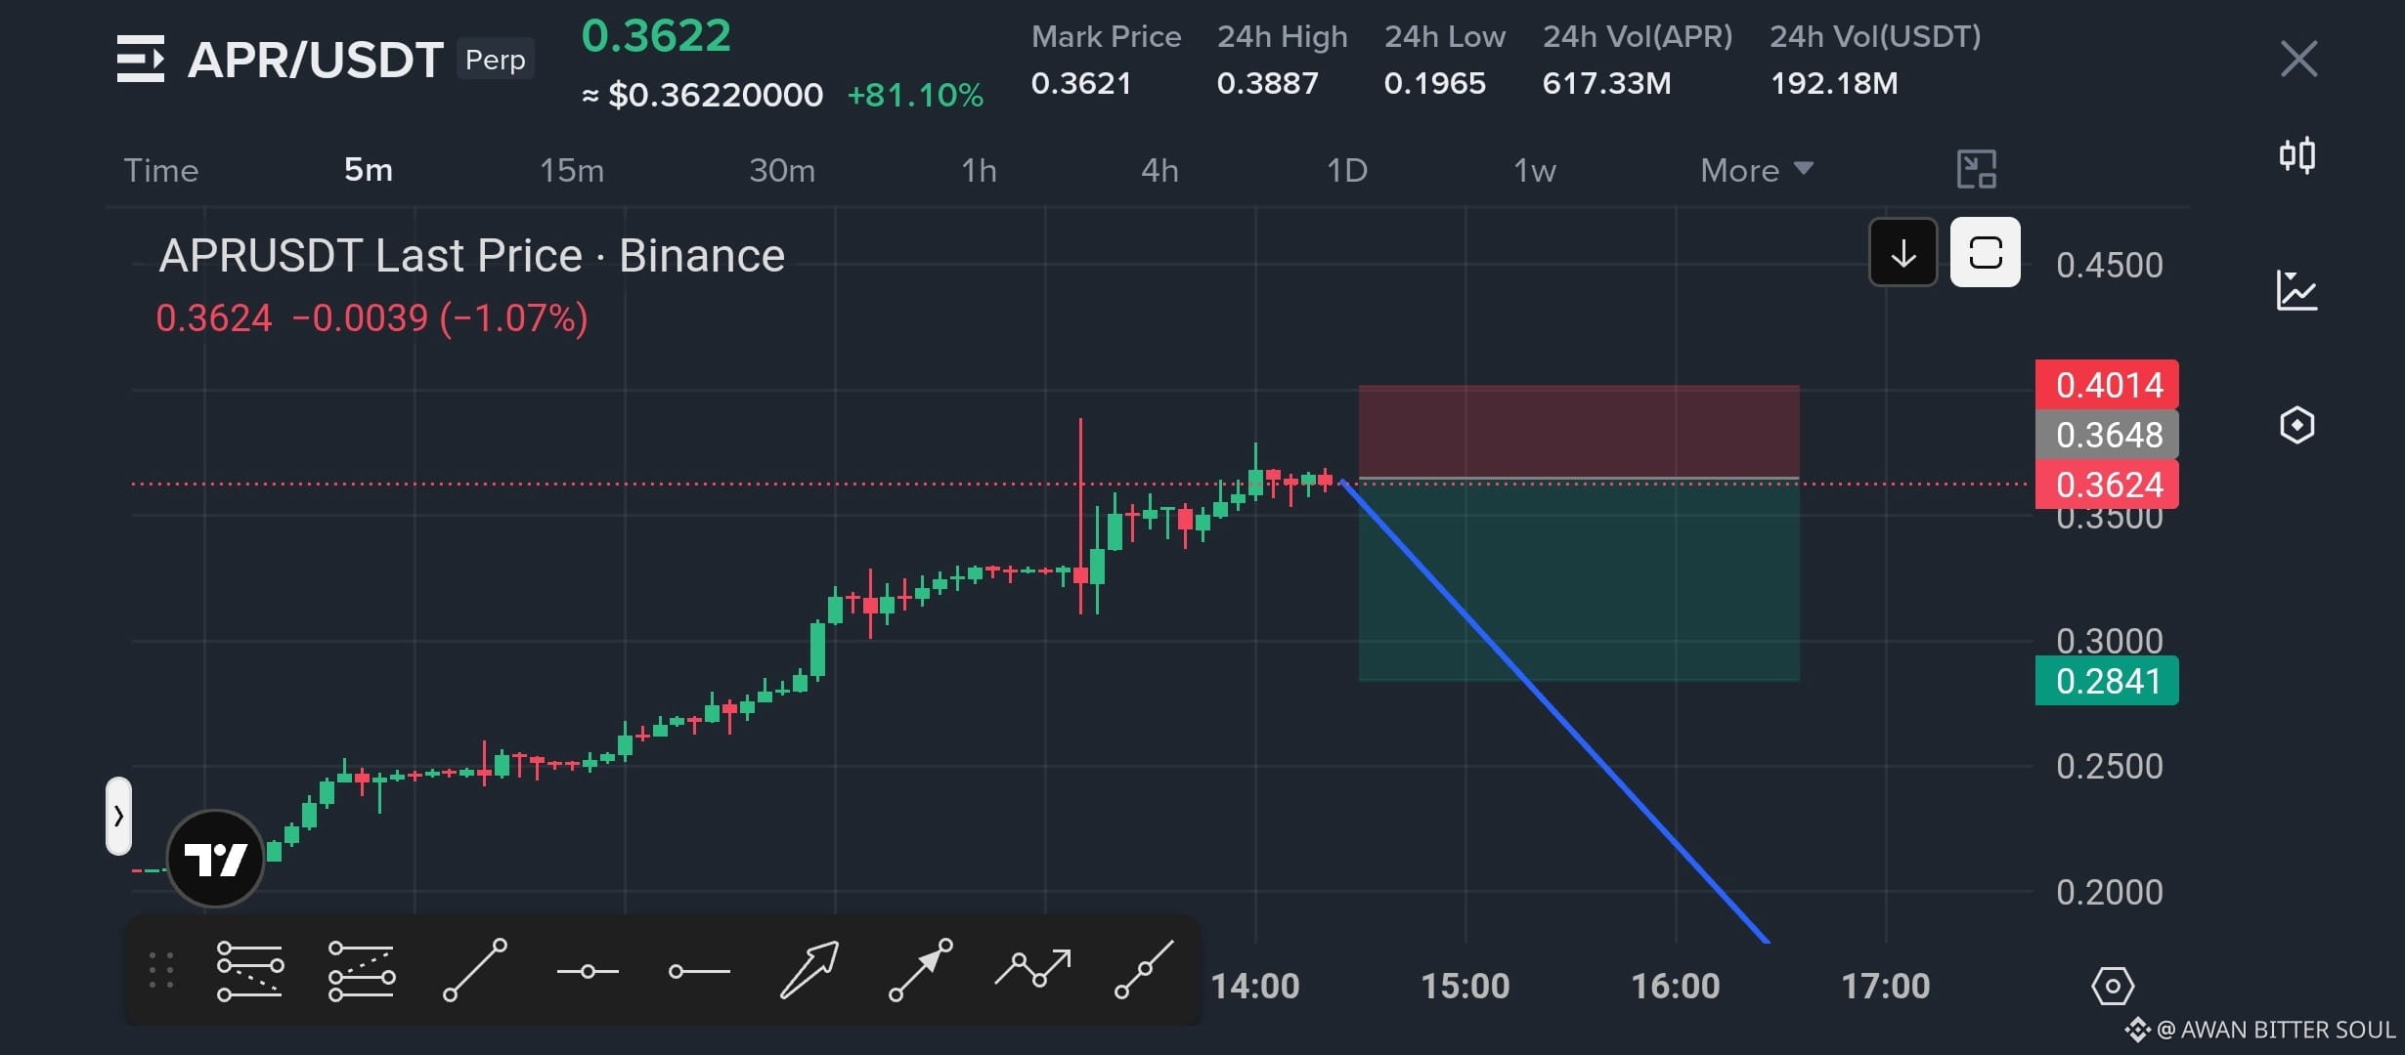Switch to the 15m timeframe
Viewport: 2405px width, 1055px height.
pyautogui.click(x=572, y=170)
